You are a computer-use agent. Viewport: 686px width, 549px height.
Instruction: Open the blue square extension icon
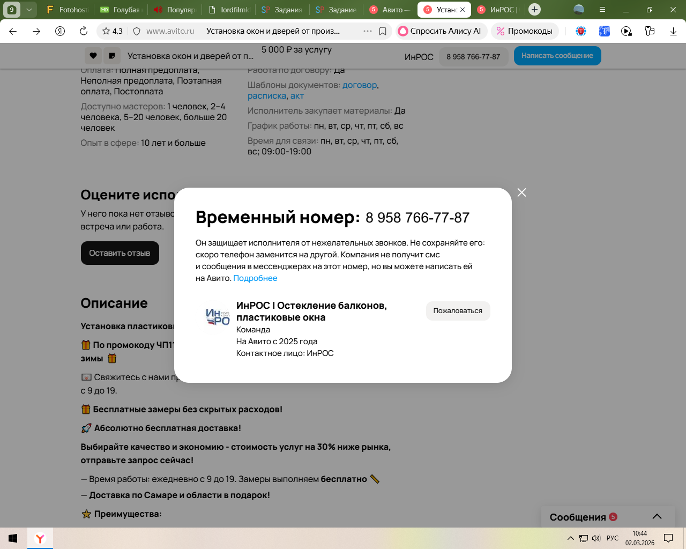coord(605,31)
